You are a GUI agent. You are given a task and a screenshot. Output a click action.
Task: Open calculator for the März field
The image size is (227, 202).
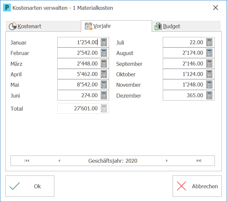point(104,64)
